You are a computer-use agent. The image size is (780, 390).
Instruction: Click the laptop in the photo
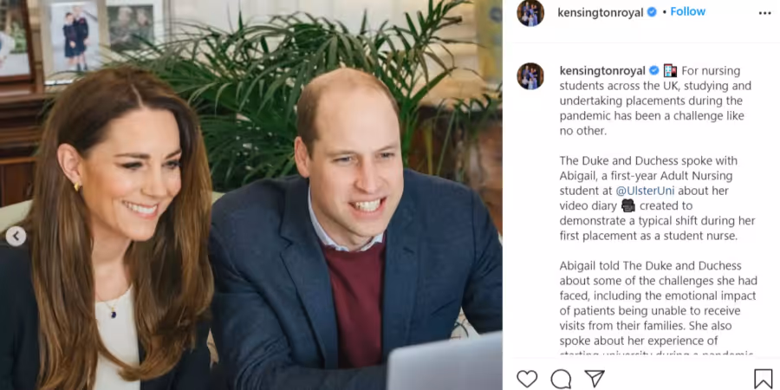[445, 363]
